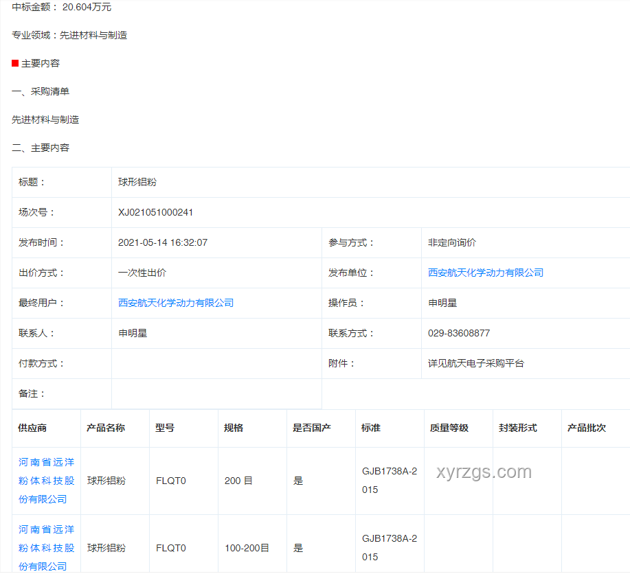630x574 pixels.
Task: Click the 型号 column header
Action: point(165,428)
